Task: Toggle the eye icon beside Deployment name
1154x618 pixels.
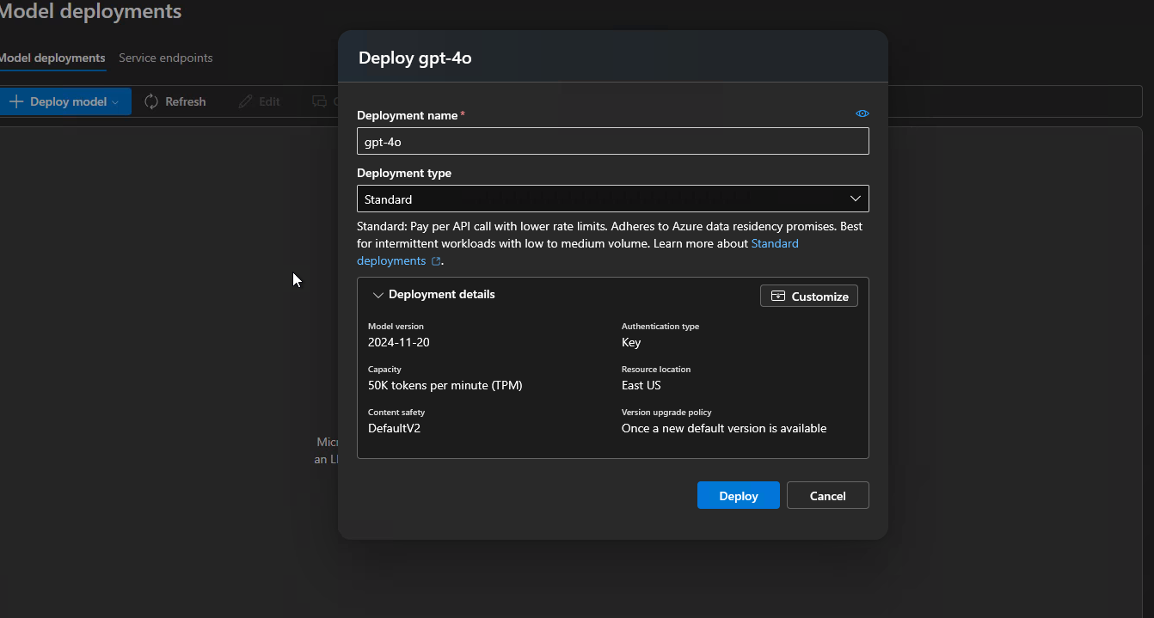Action: 862,113
